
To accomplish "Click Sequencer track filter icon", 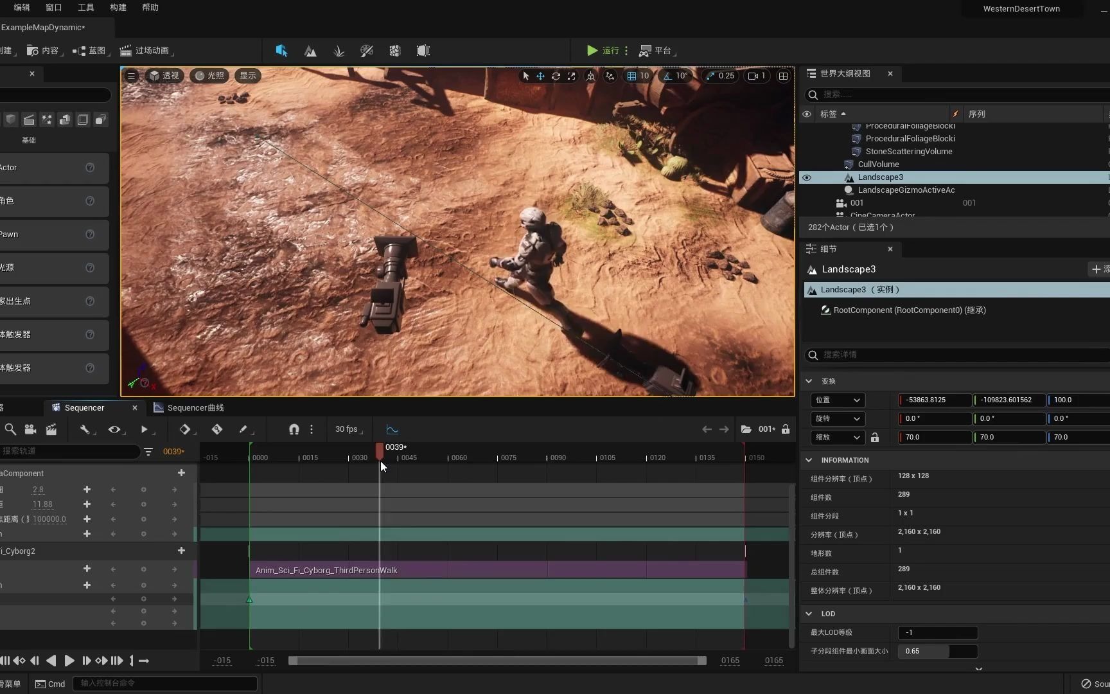I will coord(148,452).
